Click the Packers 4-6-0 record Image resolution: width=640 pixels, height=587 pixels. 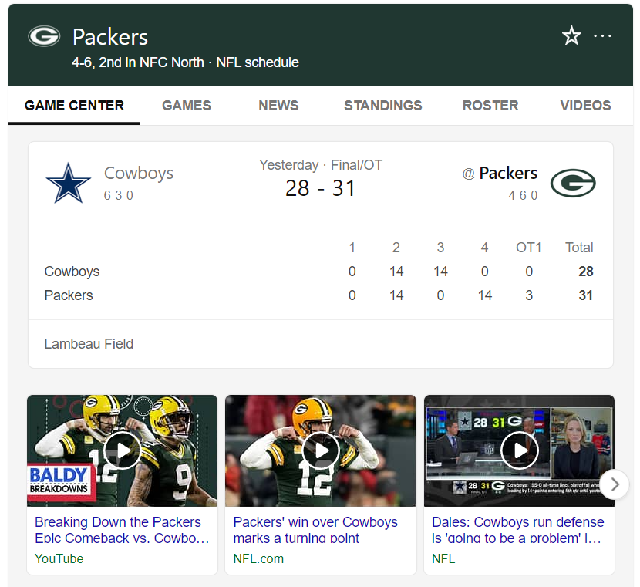click(523, 195)
